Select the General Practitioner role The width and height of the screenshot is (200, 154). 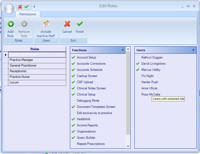(37, 65)
